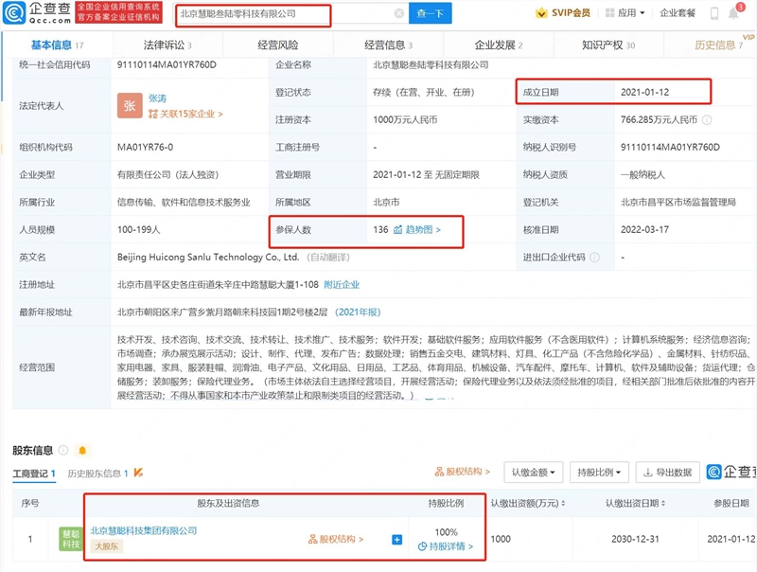The width and height of the screenshot is (757, 572).
Task: Open the SVIP会员 crown icon
Action: 540,14
